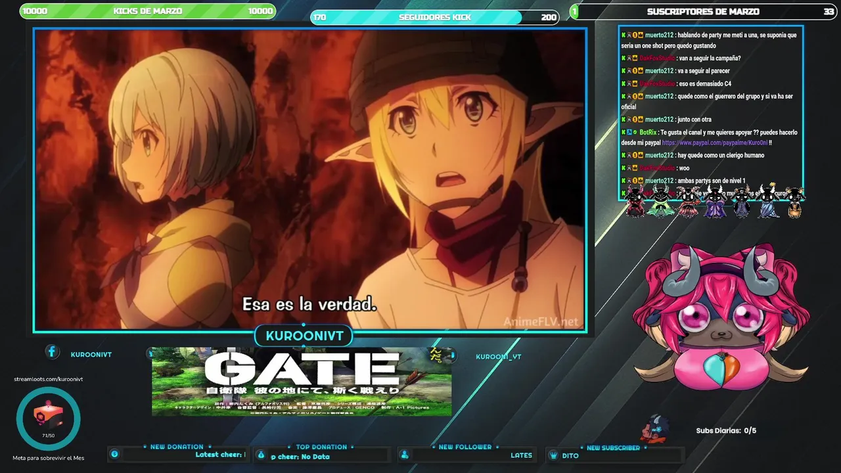The image size is (841, 473).
Task: Click the Kicks de Marzo progress bar
Action: pyautogui.click(x=147, y=11)
